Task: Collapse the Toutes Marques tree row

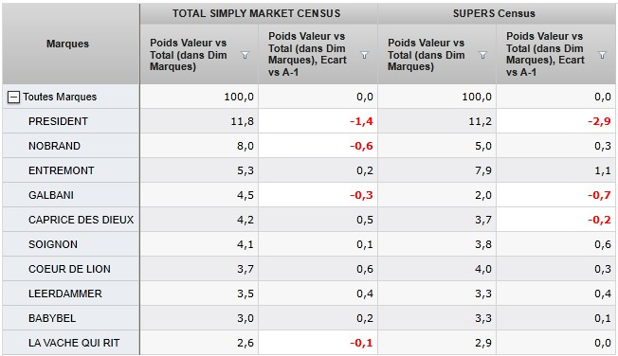Action: [x=13, y=97]
